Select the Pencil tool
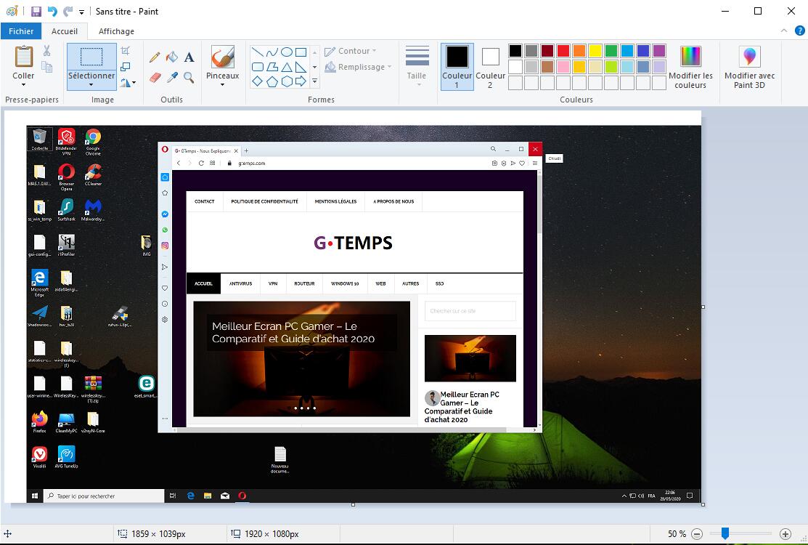The image size is (808, 545). click(x=153, y=56)
